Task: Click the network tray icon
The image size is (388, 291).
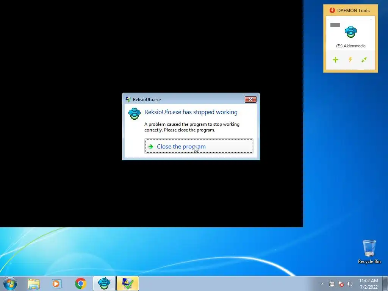Action: click(x=332, y=284)
